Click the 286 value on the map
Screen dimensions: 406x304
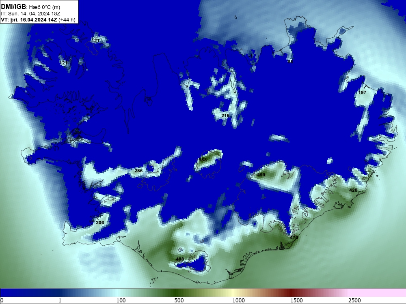click(x=138, y=171)
